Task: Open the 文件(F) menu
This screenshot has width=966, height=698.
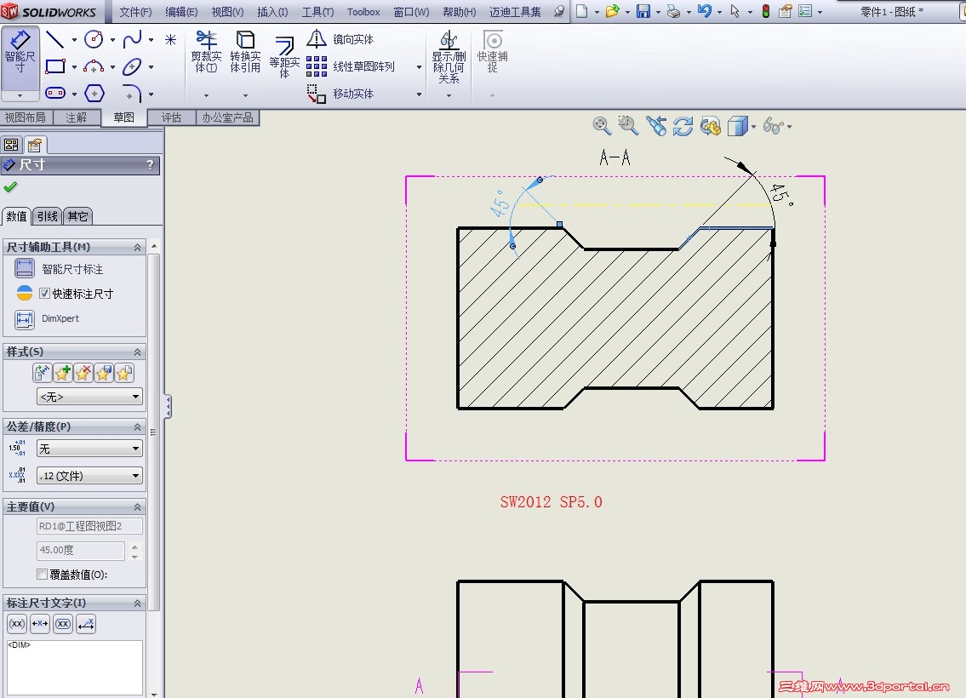Action: pos(135,12)
